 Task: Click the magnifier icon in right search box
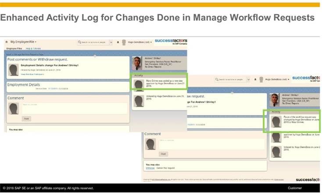coord(217,80)
